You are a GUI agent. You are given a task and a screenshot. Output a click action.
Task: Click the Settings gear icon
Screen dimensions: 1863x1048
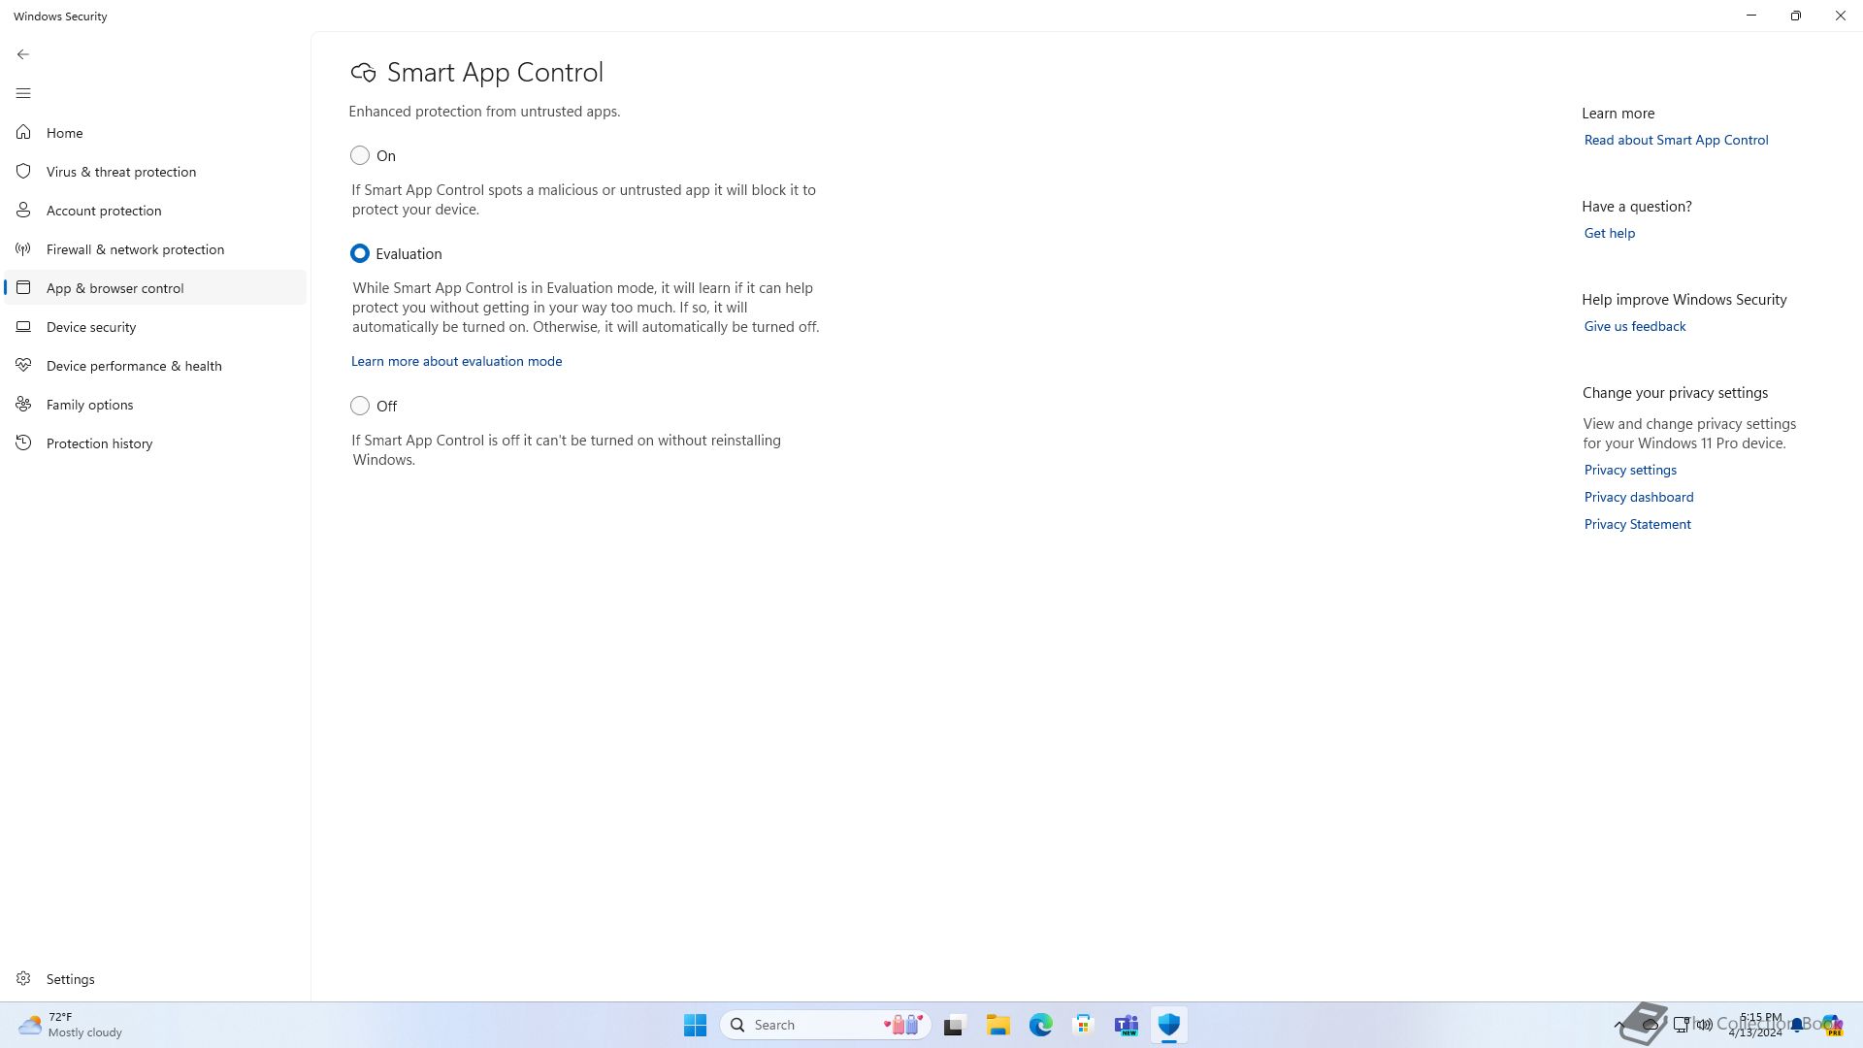(x=23, y=978)
